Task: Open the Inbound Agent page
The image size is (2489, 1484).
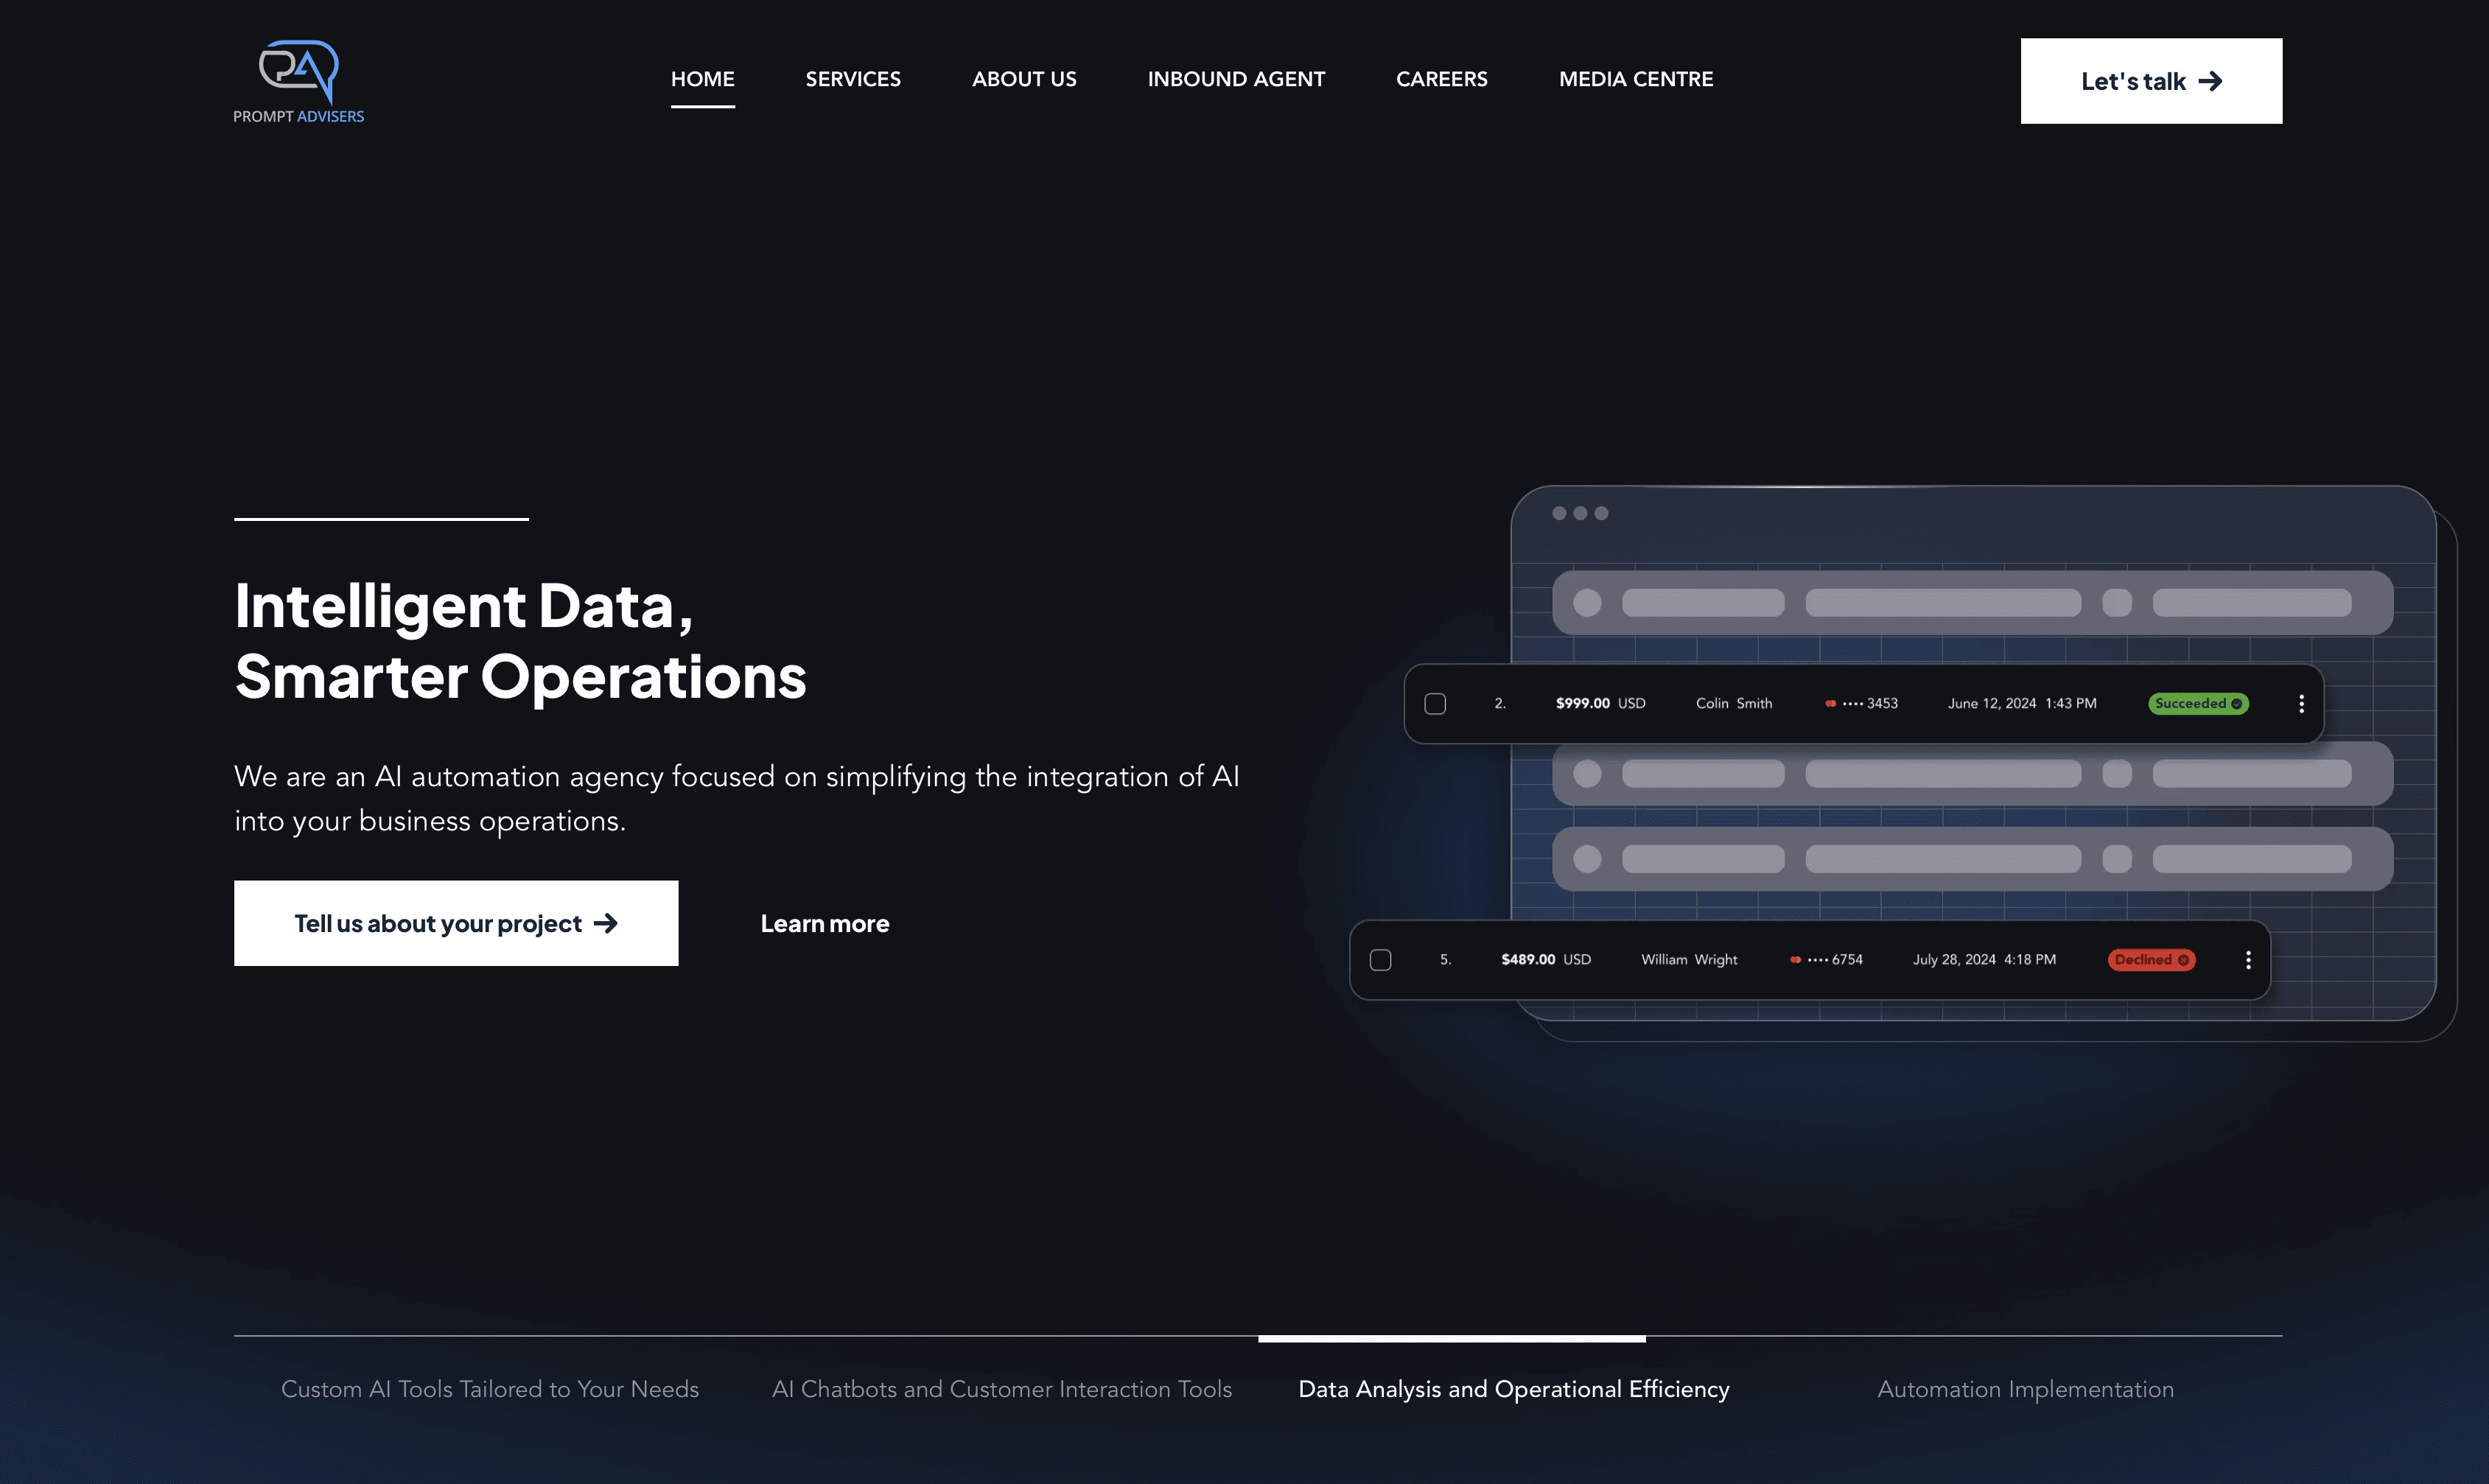Action: click(x=1235, y=79)
